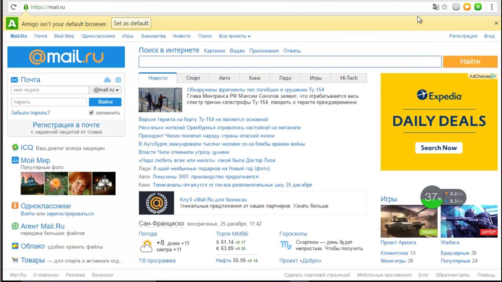This screenshot has width=502, height=282.
Task: Open the orange flower popular photo
Action: [56, 183]
